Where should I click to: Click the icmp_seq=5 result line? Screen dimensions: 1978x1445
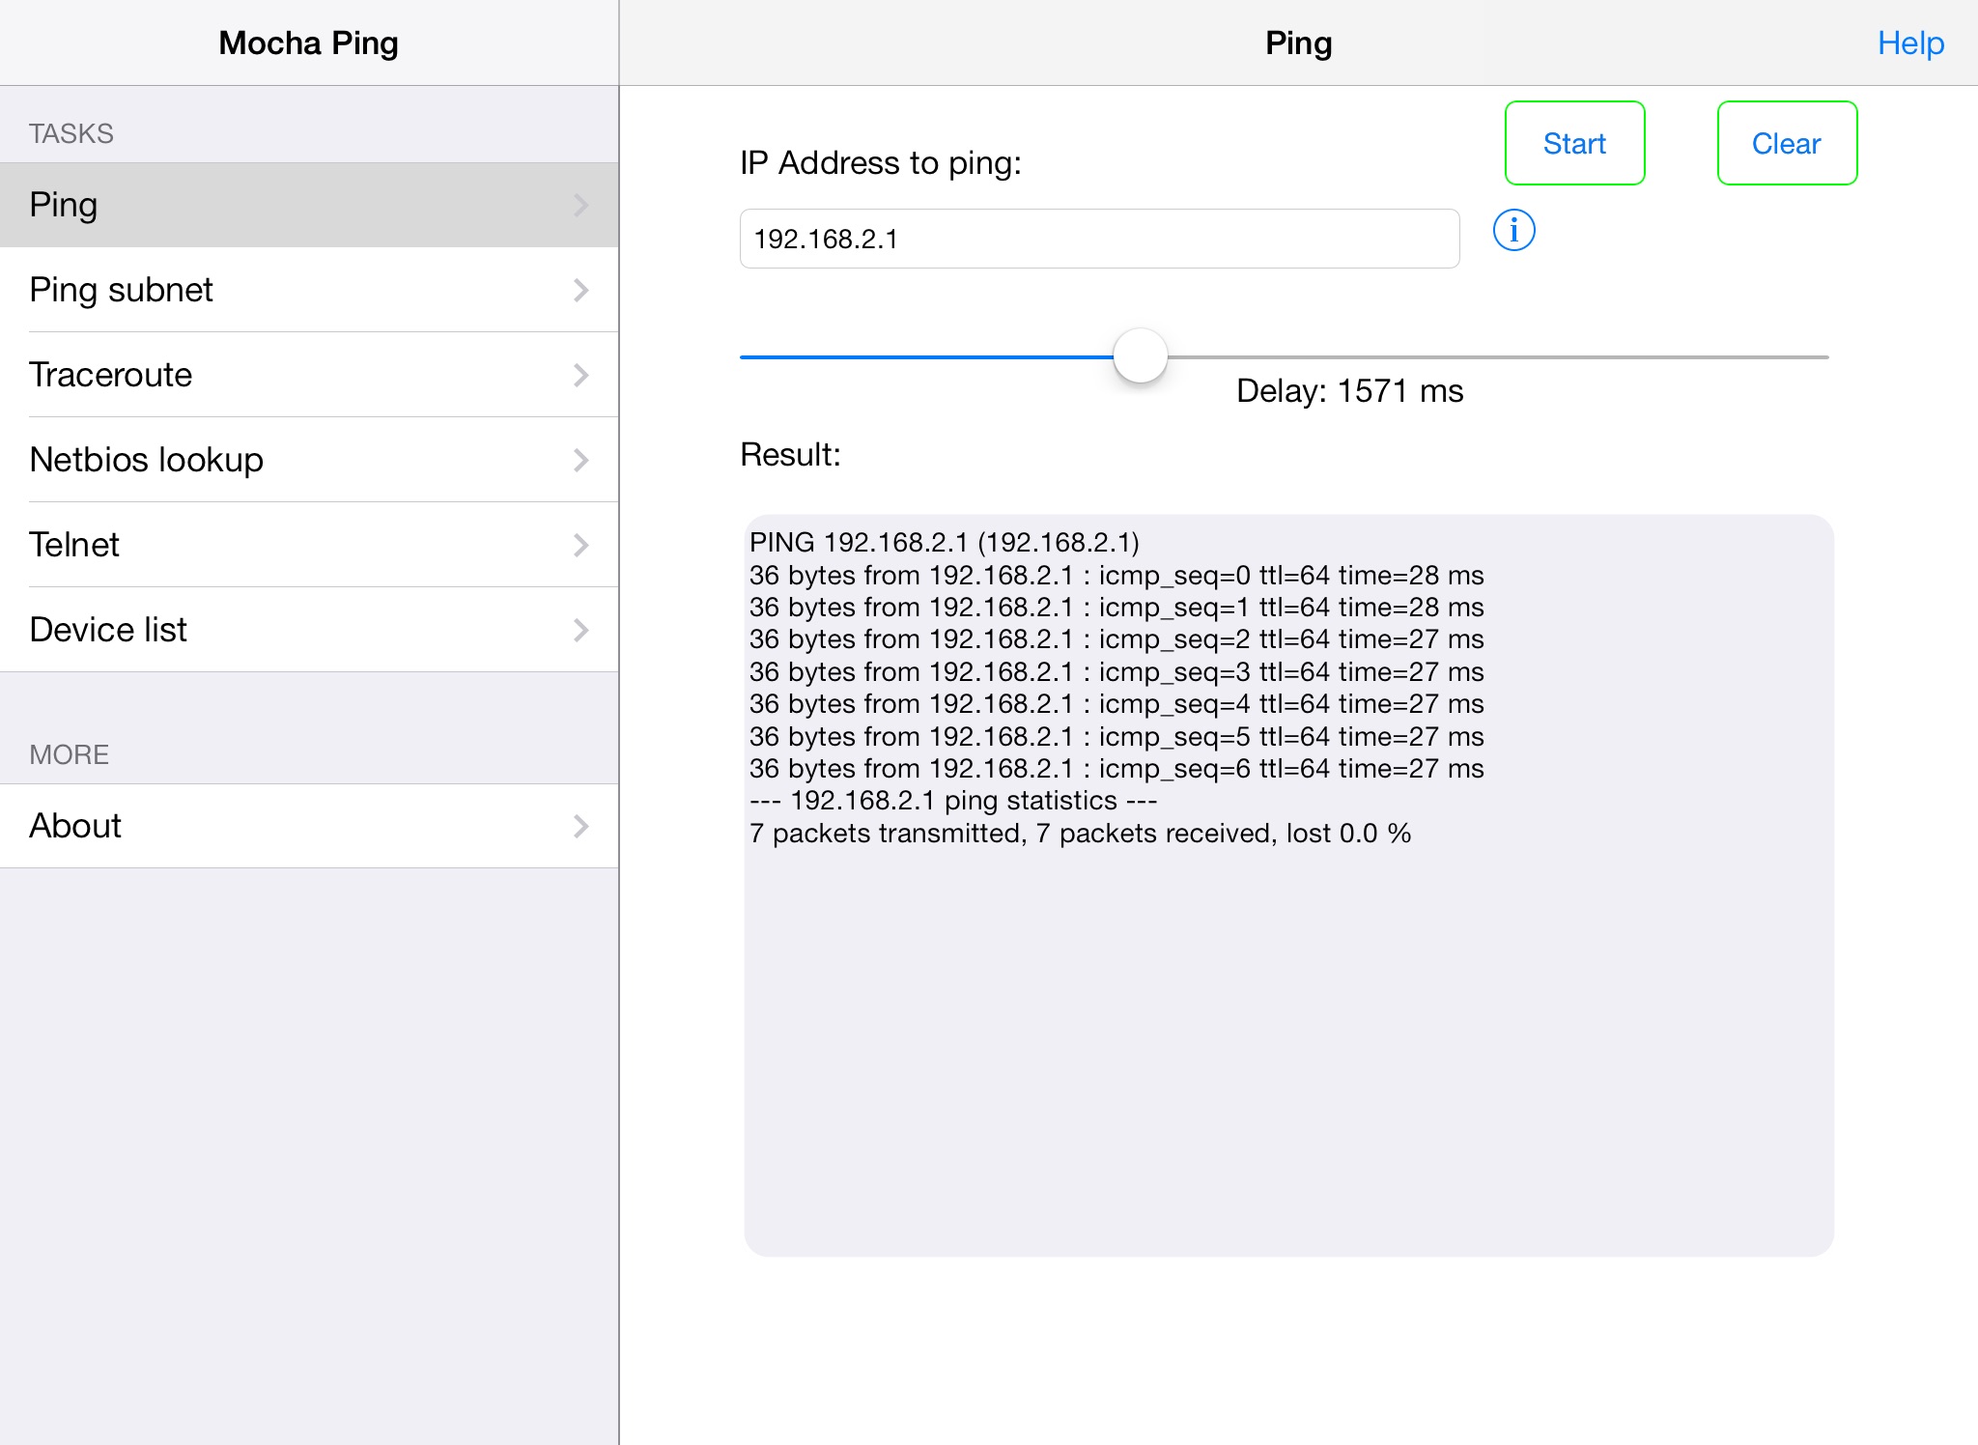click(x=1116, y=737)
